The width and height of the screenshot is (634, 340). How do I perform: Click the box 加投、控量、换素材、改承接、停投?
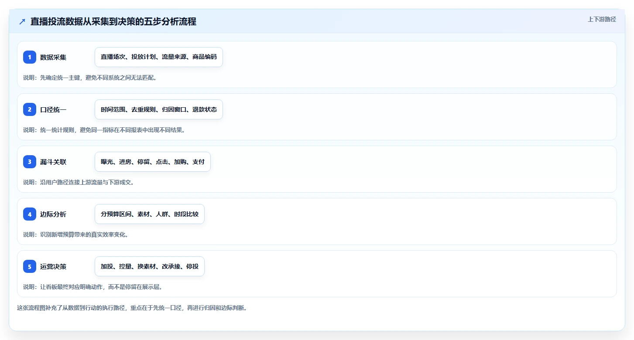click(150, 266)
